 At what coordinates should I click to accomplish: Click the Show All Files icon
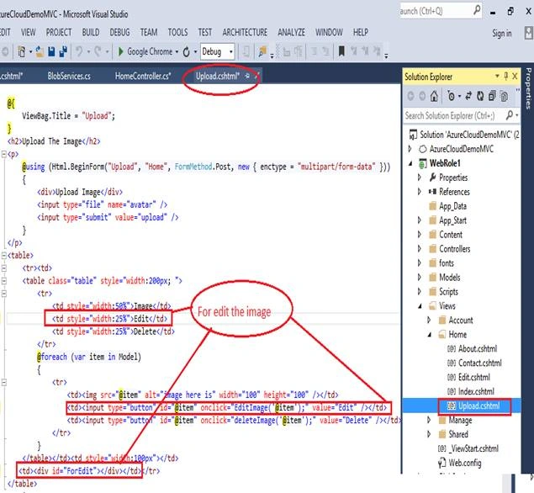coord(505,97)
